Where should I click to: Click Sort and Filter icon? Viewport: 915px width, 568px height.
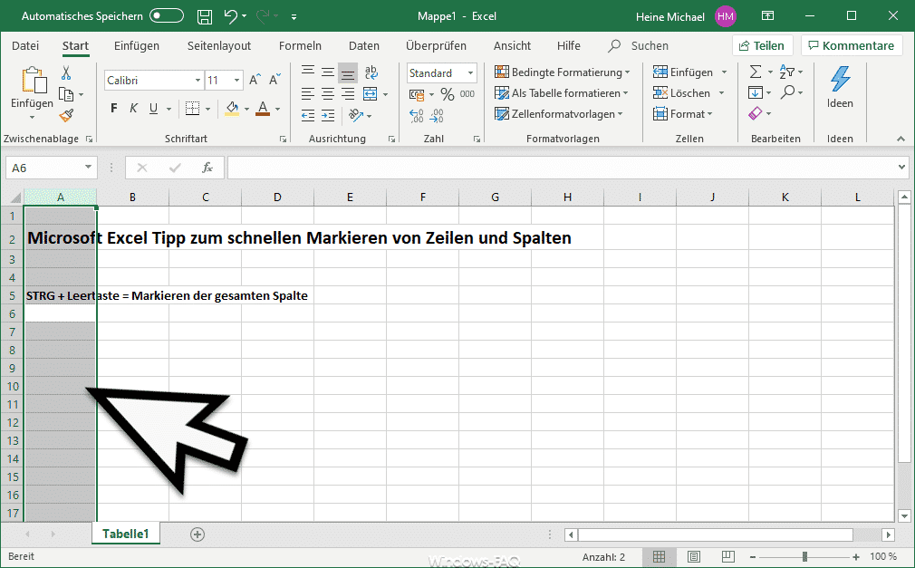tap(787, 72)
